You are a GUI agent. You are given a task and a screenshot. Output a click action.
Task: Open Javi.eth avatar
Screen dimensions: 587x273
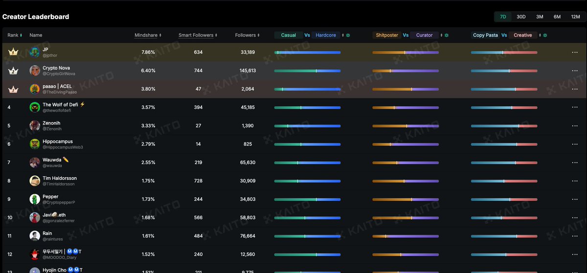click(35, 217)
